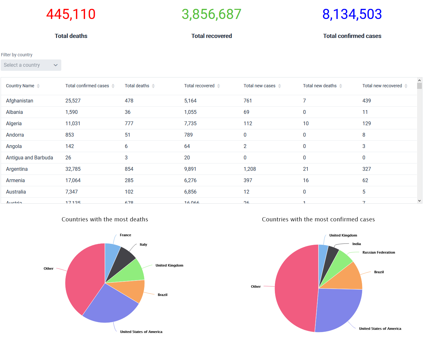Click Algeria's total deaths value 777
The height and width of the screenshot is (339, 425).
point(129,123)
